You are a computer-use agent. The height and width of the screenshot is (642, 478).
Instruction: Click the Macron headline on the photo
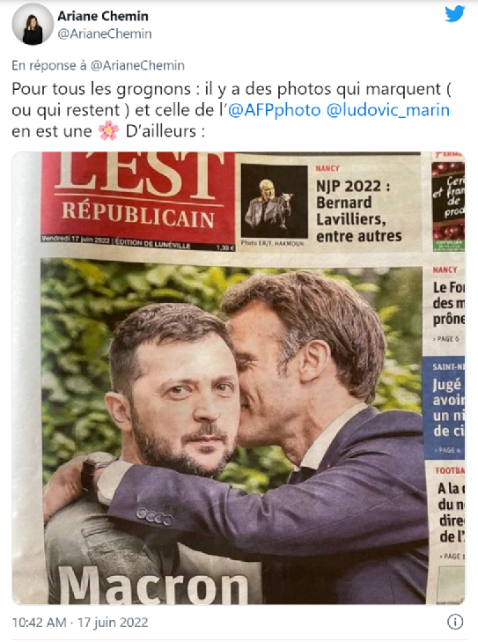(153, 586)
